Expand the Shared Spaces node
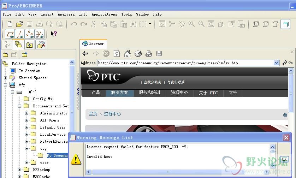The image size is (296, 178). click(x=5, y=78)
